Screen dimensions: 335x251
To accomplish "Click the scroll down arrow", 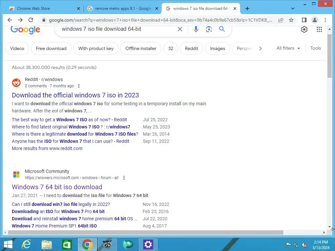I will point(329,227).
